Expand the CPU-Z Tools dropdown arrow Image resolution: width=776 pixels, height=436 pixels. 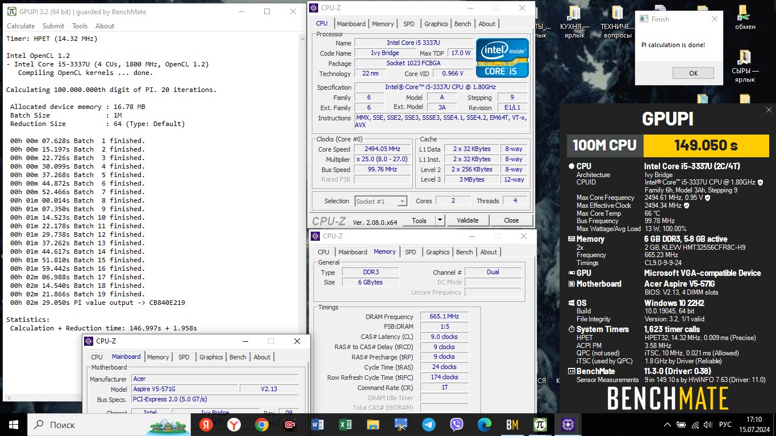pos(440,220)
